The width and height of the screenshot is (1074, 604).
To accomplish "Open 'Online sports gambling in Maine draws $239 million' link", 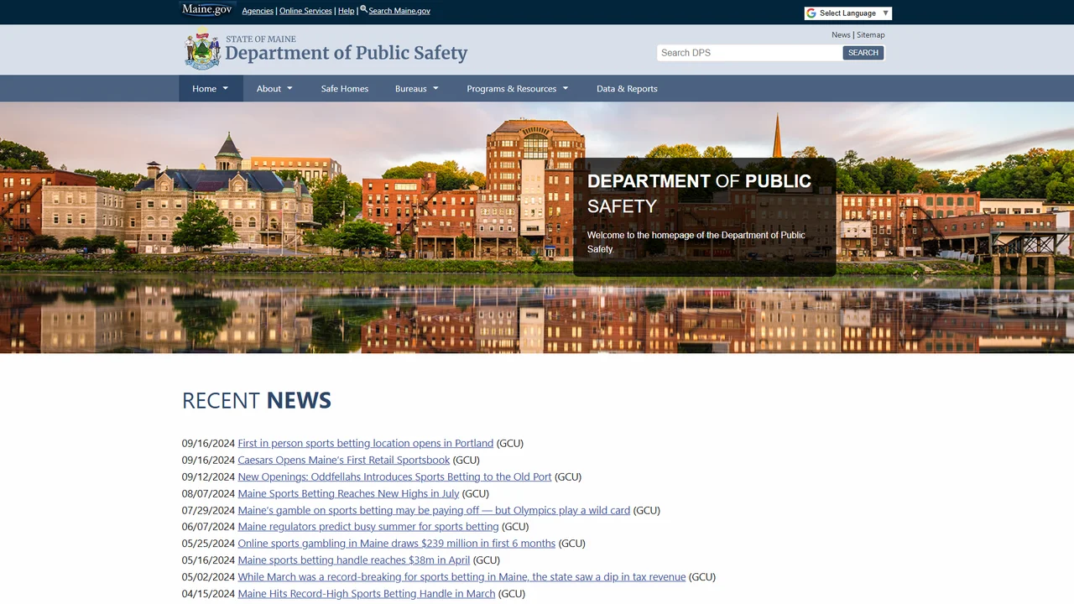I will pos(396,544).
